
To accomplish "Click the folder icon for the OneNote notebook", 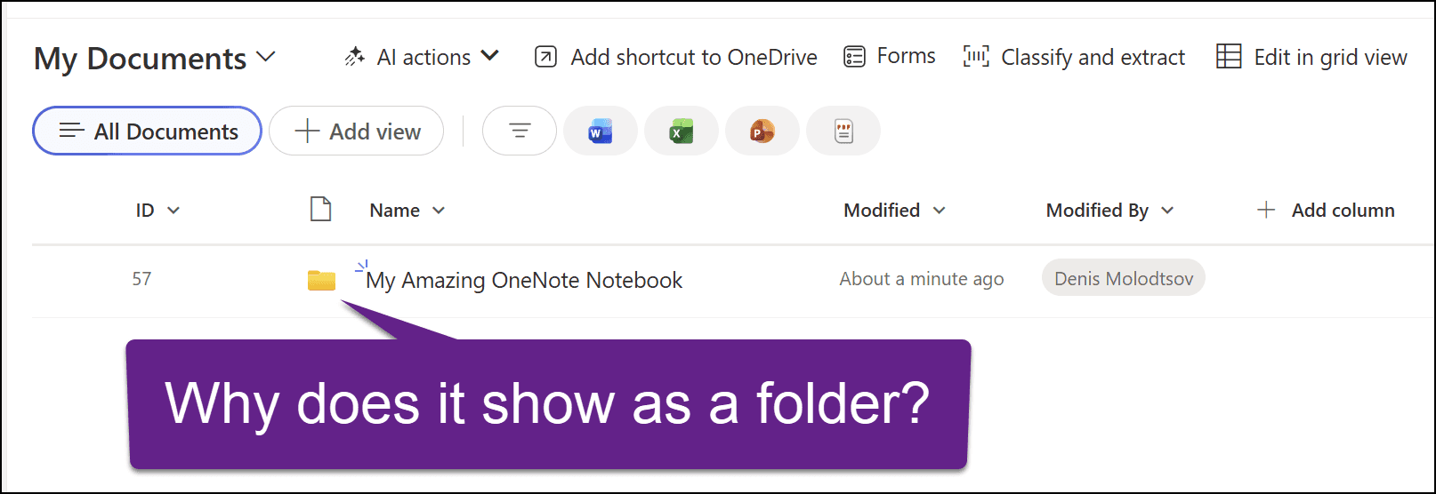I will pos(321,281).
